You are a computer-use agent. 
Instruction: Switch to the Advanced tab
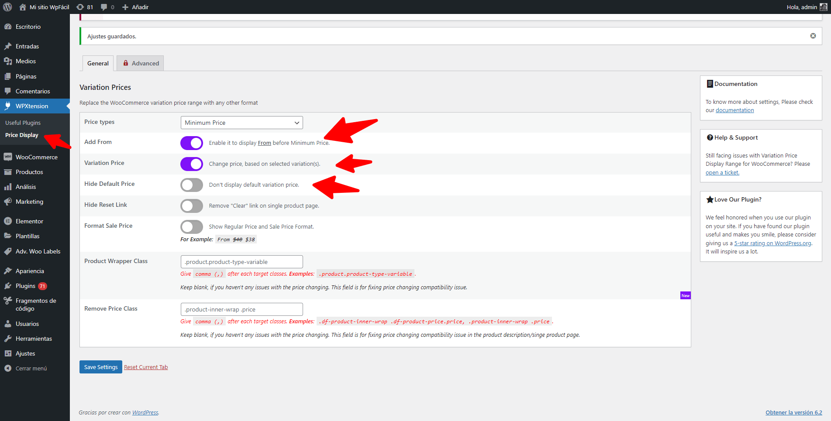tap(141, 63)
